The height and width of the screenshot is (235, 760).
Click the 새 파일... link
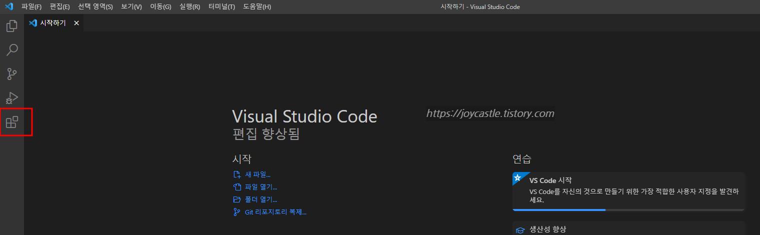[257, 174]
